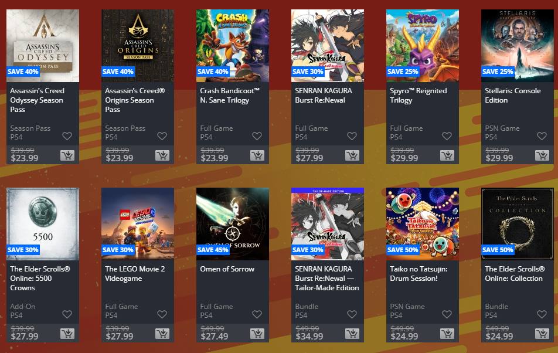The height and width of the screenshot is (353, 558).
Task: Add Omen of Sorrow to cart
Action: pos(257,334)
